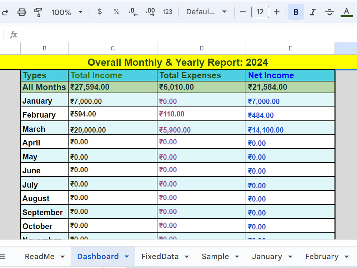Open the 123 number format menu
Screen dimensions: 357x268
point(167,12)
